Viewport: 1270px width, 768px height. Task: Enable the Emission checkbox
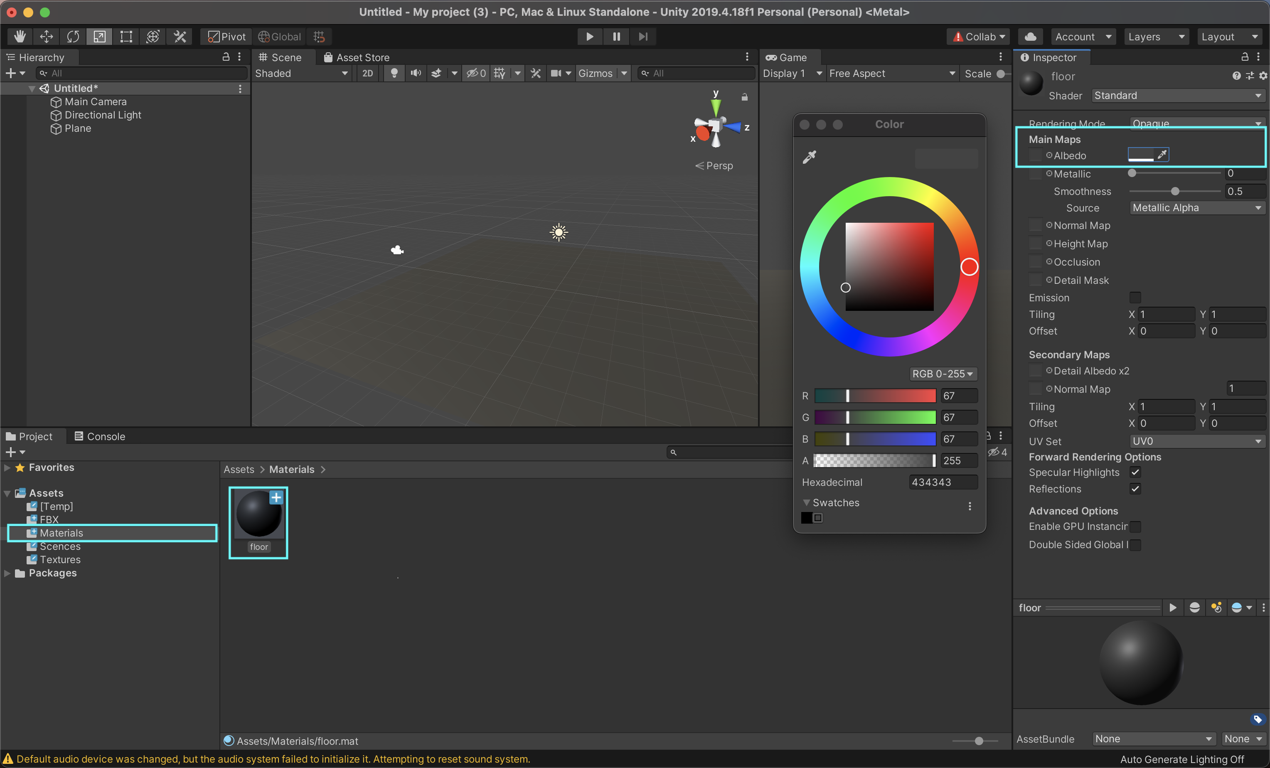[x=1135, y=298]
